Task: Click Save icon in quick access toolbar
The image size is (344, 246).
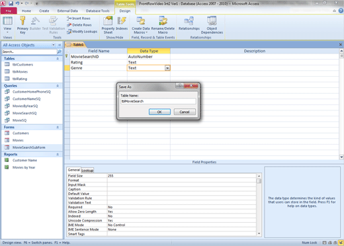Action: pos(11,3)
